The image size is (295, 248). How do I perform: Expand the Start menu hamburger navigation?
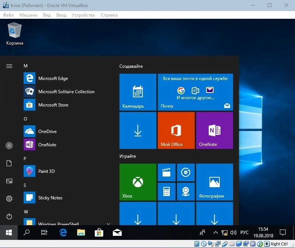[9, 66]
